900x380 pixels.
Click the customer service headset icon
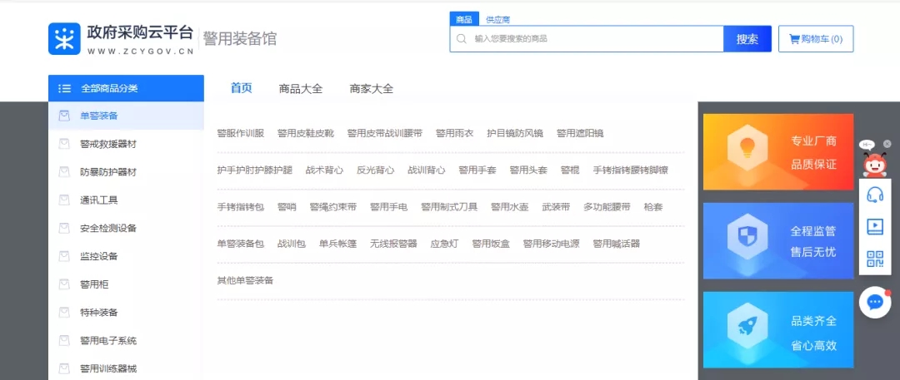[875, 195]
